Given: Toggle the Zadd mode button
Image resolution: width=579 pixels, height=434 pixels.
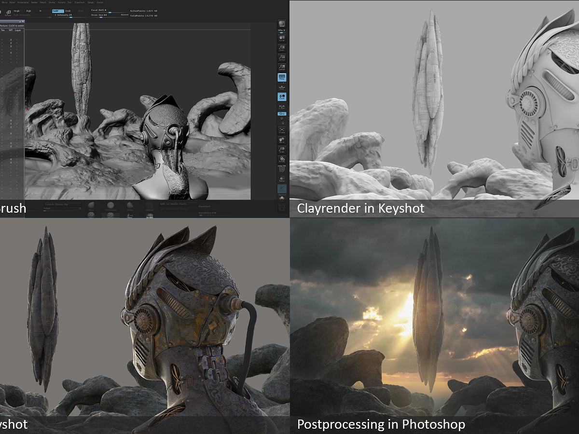Looking at the screenshot, I should pos(58,11).
